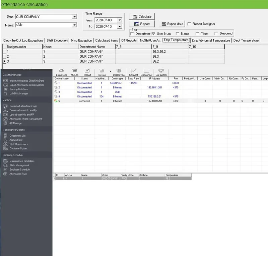268x268 pixels.
Task: Uncheck the User Num. sort checkbox
Action: pyautogui.click(x=153, y=34)
